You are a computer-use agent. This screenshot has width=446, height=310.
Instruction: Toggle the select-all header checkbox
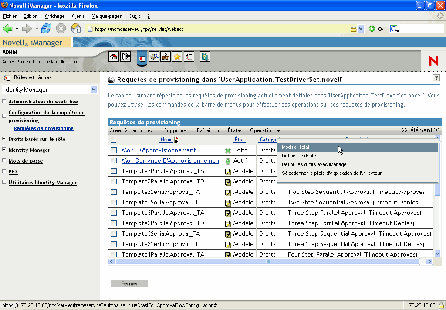click(114, 140)
